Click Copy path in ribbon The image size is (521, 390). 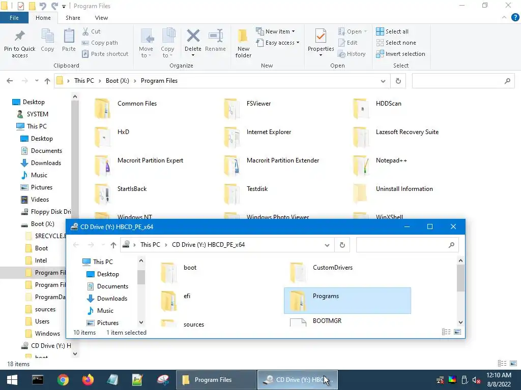[100, 43]
